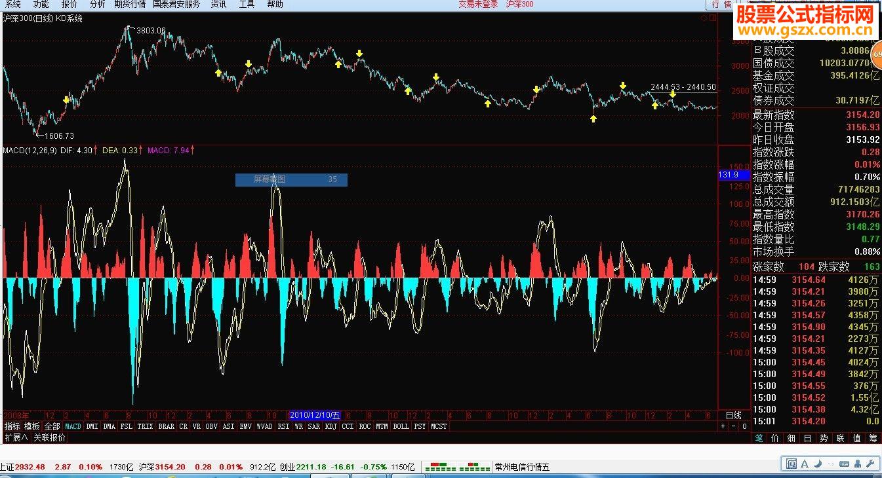Open the 分析 menu
Viewport: 882px width, 478px height.
click(x=97, y=4)
